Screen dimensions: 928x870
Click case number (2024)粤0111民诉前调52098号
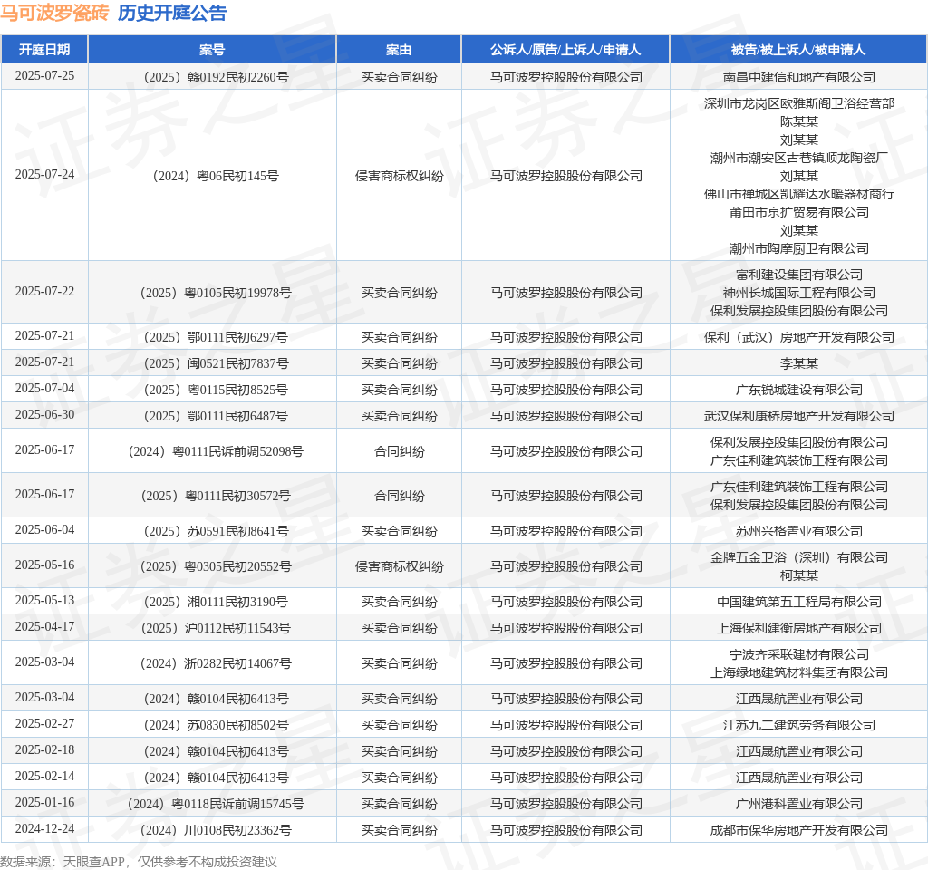[216, 451]
